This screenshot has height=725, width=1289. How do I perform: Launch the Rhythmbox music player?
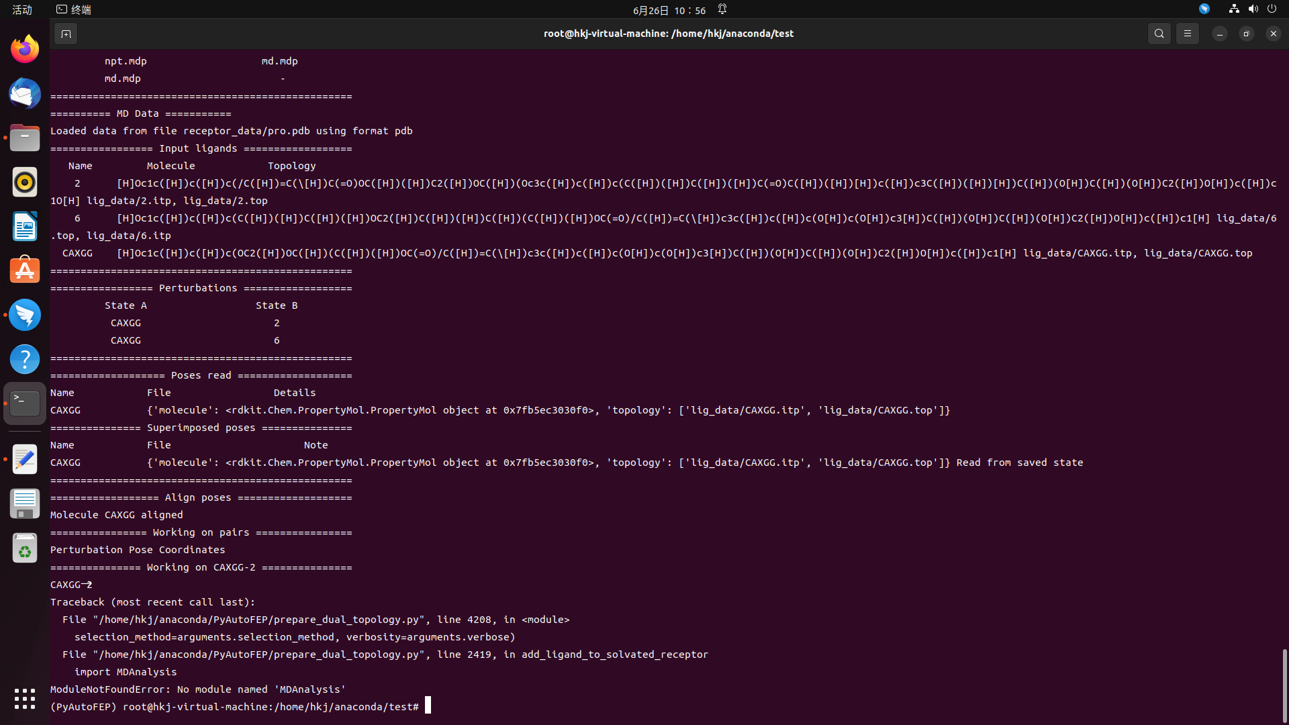(x=24, y=181)
